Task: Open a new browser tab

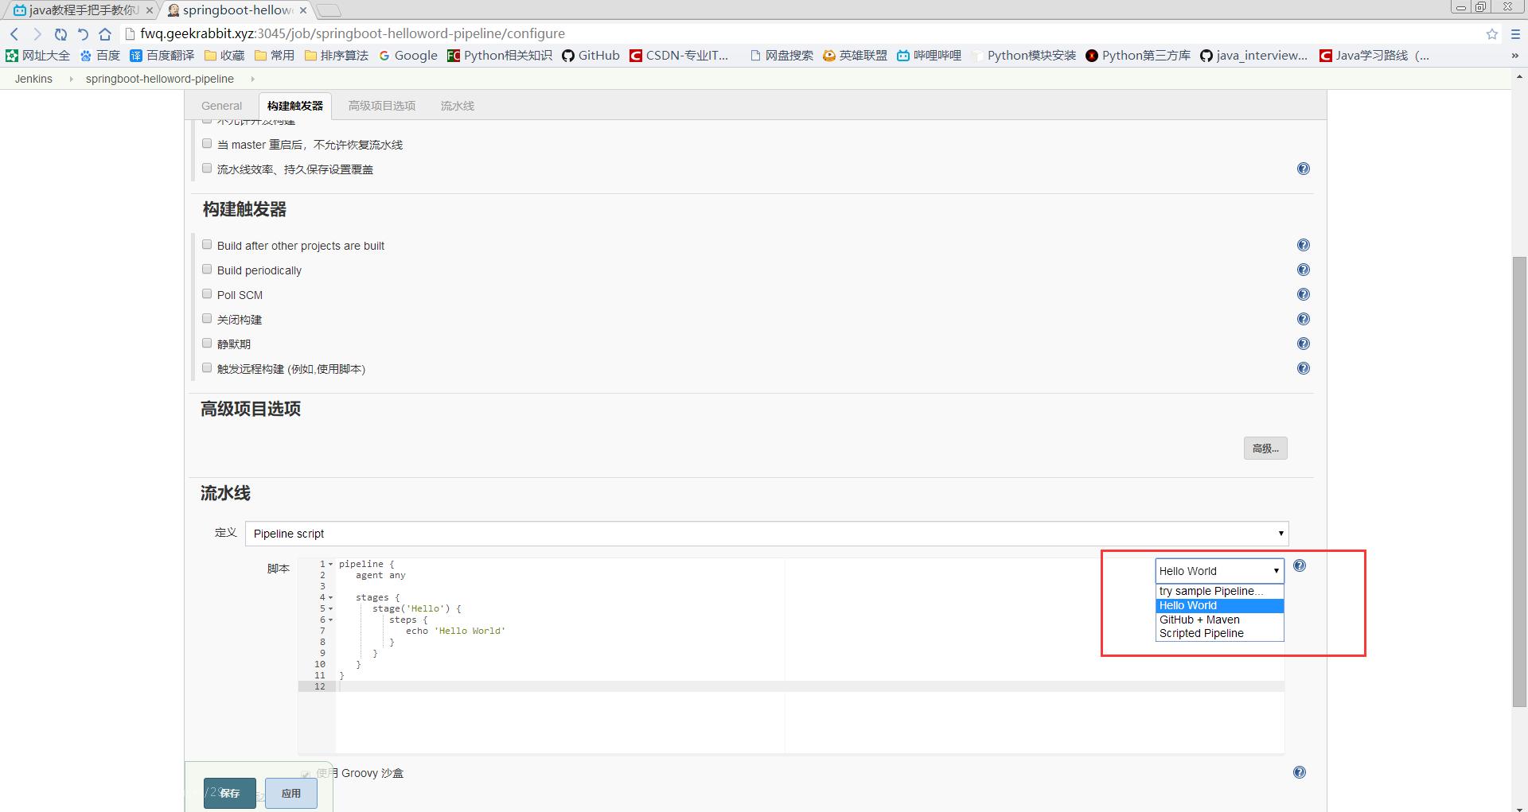Action: coord(328,10)
